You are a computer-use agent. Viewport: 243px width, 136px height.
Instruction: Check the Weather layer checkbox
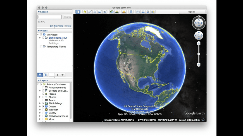43,110
